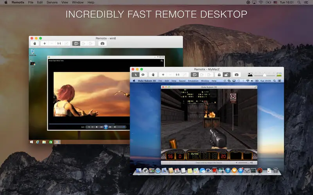
Task: Open Internet Explorer in win8 taskbar
Action: [37, 142]
